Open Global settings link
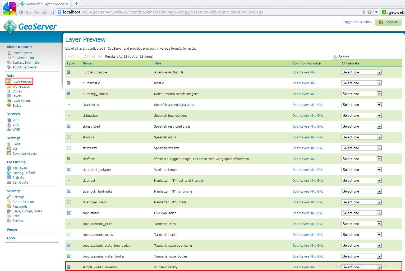 17,144
